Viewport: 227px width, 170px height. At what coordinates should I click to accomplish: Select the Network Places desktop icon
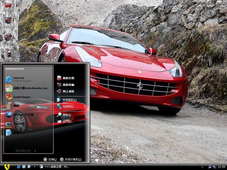coord(8,39)
